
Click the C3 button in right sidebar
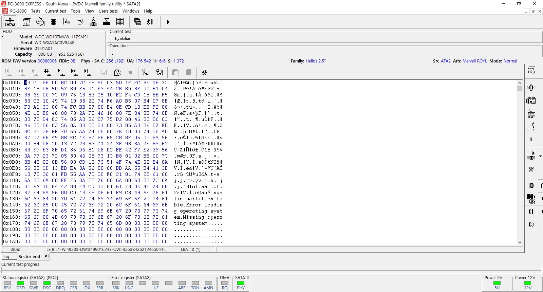pyautogui.click(x=531, y=224)
